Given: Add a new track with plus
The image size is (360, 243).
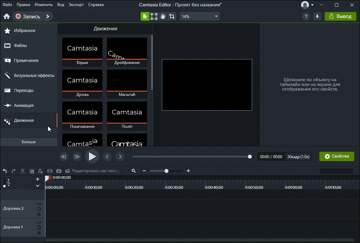Looking at the screenshot, I should tap(38, 179).
